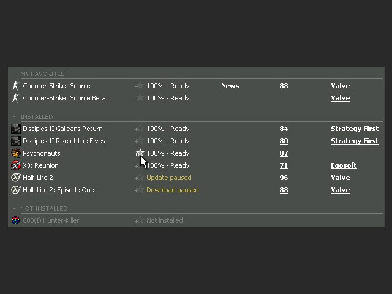Open Valve link for Counter-Strike: Source Beta
392x294 pixels.
click(x=341, y=98)
